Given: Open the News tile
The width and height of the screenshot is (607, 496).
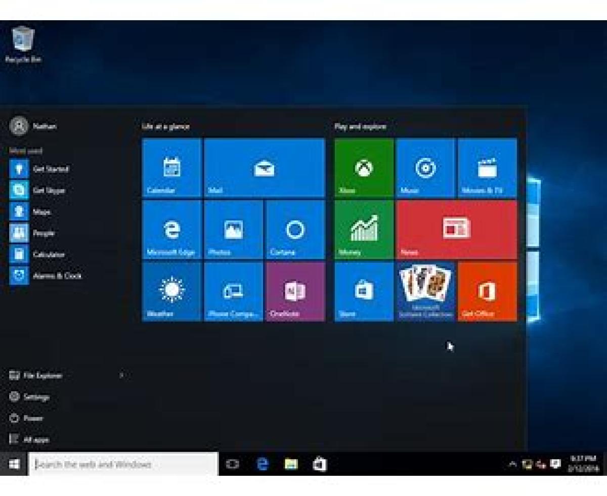Looking at the screenshot, I should (x=456, y=230).
